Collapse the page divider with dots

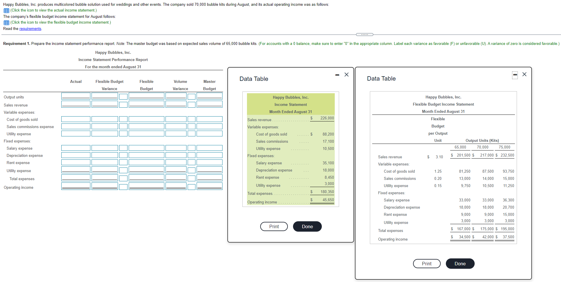coord(364,34)
